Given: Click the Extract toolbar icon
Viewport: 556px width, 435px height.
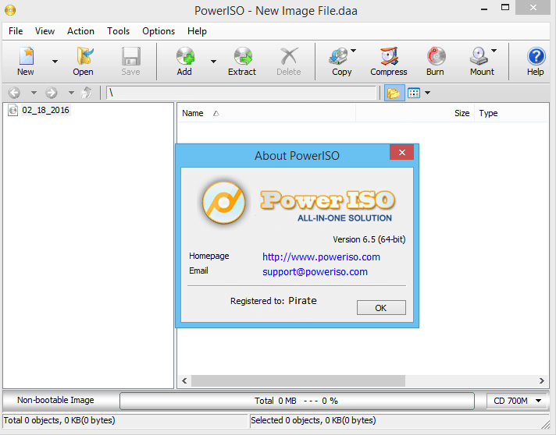Looking at the screenshot, I should [x=243, y=56].
